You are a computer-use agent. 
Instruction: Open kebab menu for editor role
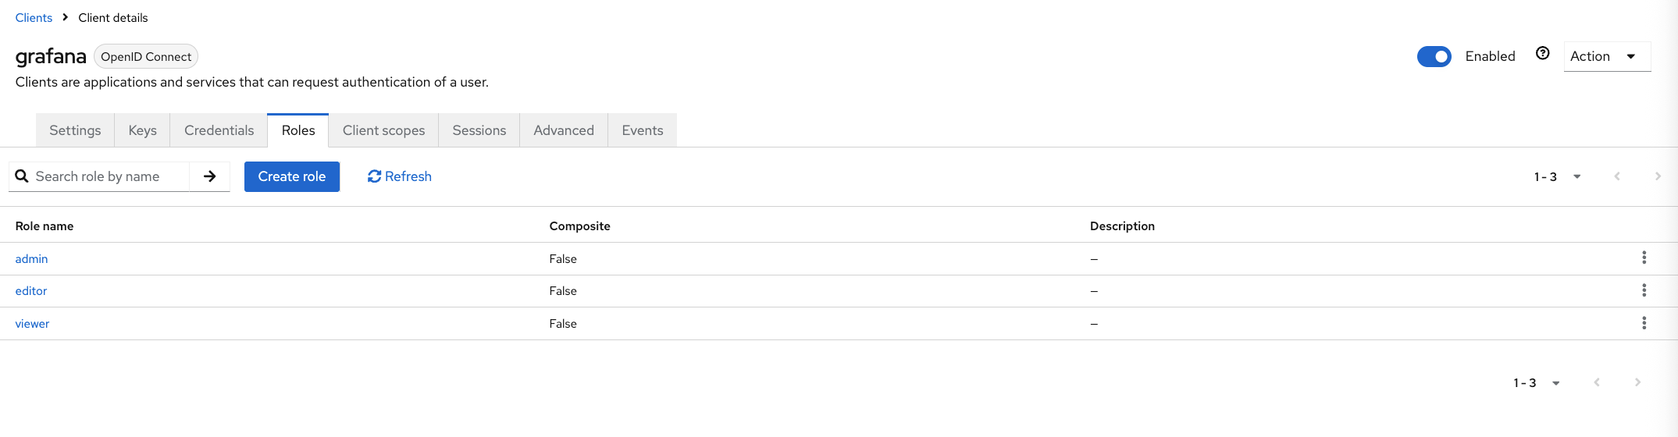point(1644,290)
